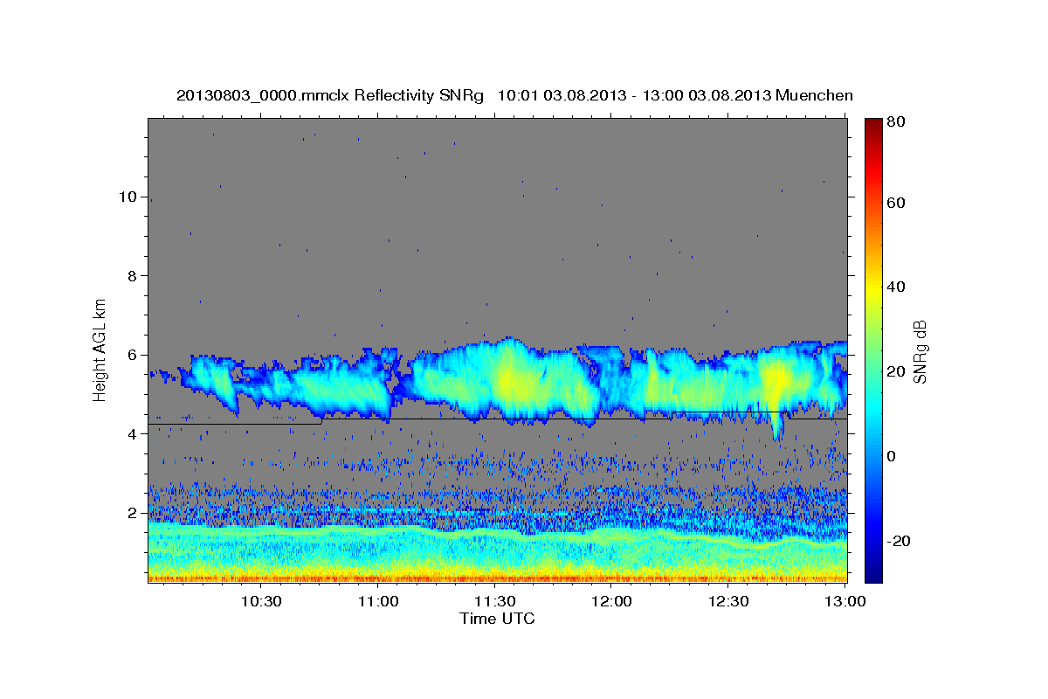Click the plot title text '20130803_0000.mmclx Reflectivity SNRg'
The height and width of the screenshot is (699, 1048).
[329, 95]
